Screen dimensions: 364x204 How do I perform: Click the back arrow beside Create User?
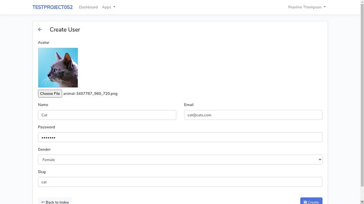tap(40, 30)
